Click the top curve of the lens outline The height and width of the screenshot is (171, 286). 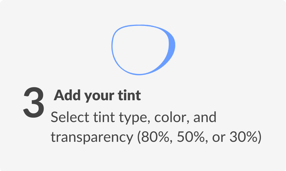coord(139,25)
